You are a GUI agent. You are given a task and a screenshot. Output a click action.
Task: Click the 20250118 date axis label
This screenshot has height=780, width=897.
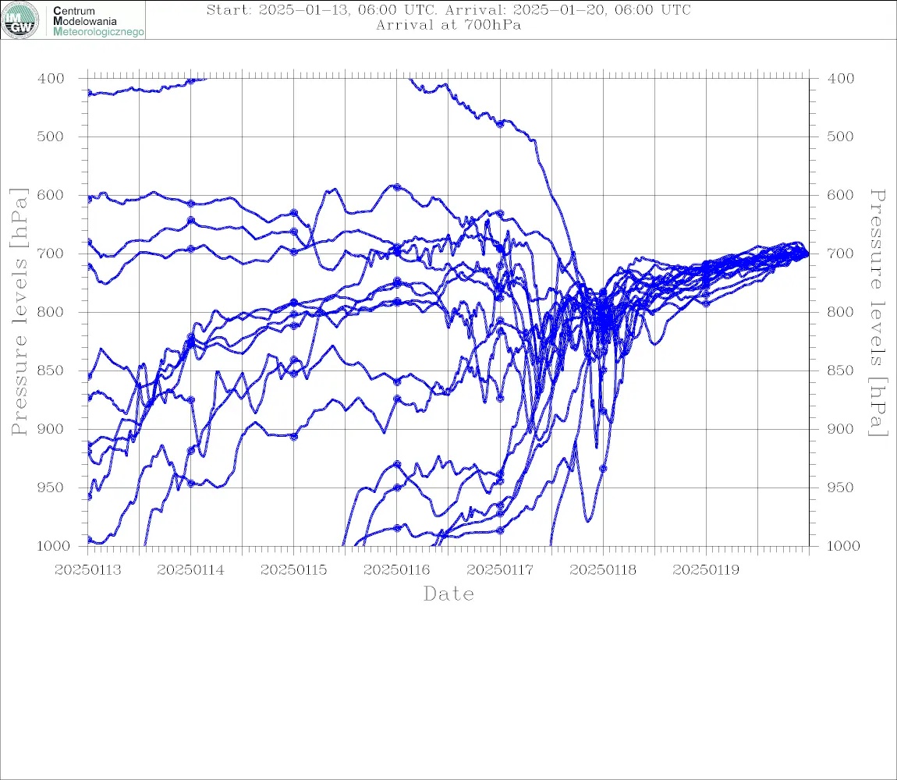pos(603,570)
